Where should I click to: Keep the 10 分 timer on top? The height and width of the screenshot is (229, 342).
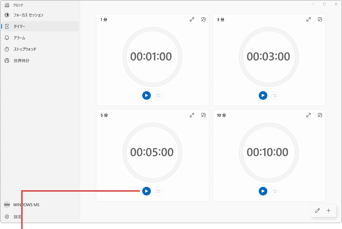coord(320,115)
